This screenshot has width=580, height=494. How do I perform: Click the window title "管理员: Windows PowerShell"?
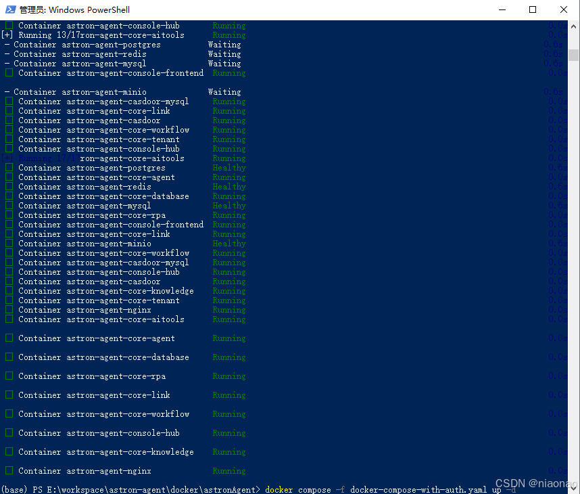(x=74, y=10)
